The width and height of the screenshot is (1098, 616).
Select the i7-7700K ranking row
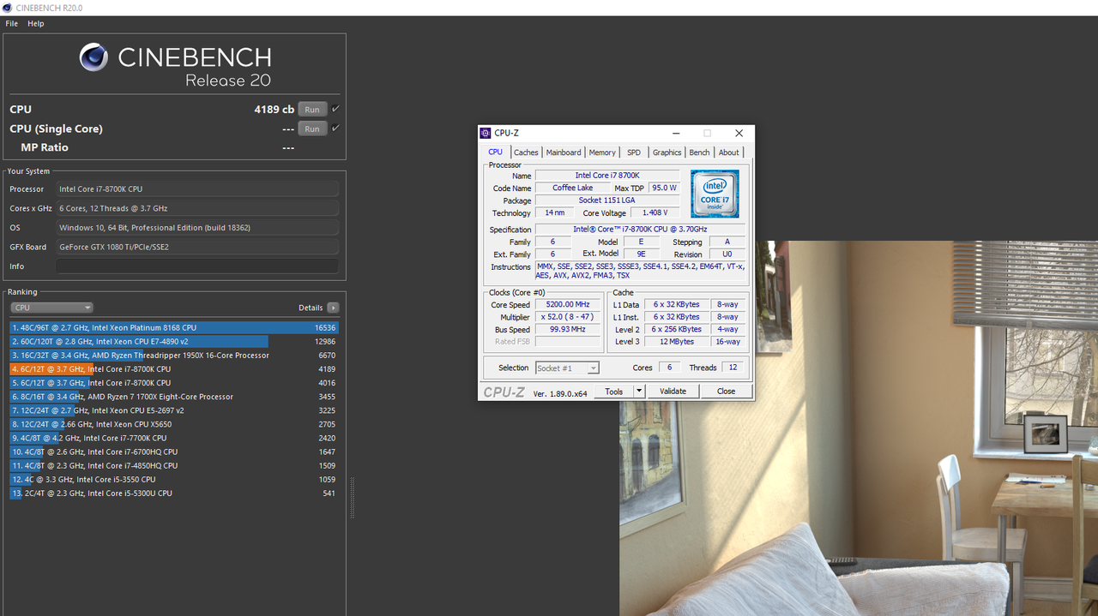tap(174, 438)
